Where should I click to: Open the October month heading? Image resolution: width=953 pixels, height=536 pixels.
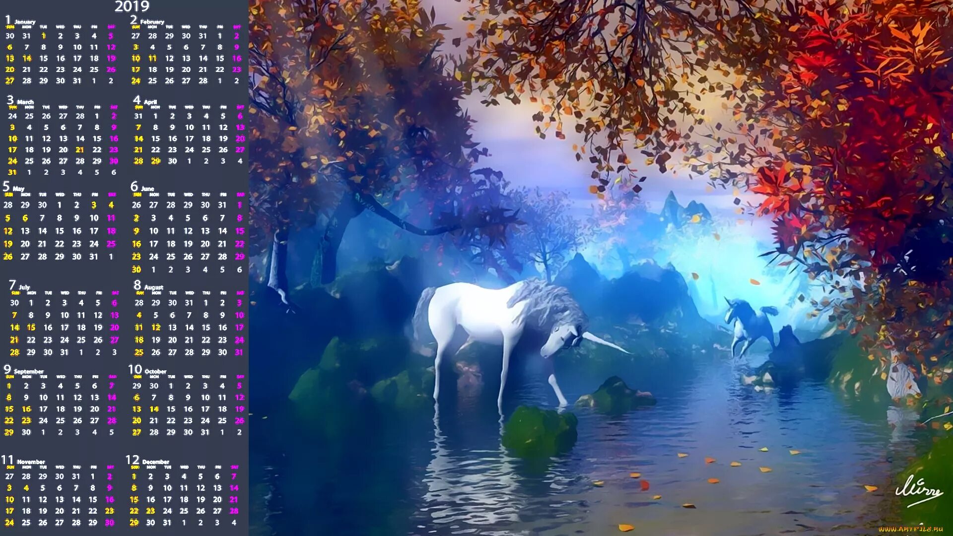[x=155, y=371]
